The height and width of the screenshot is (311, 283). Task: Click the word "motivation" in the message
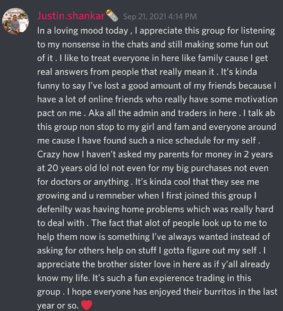tap(256, 99)
